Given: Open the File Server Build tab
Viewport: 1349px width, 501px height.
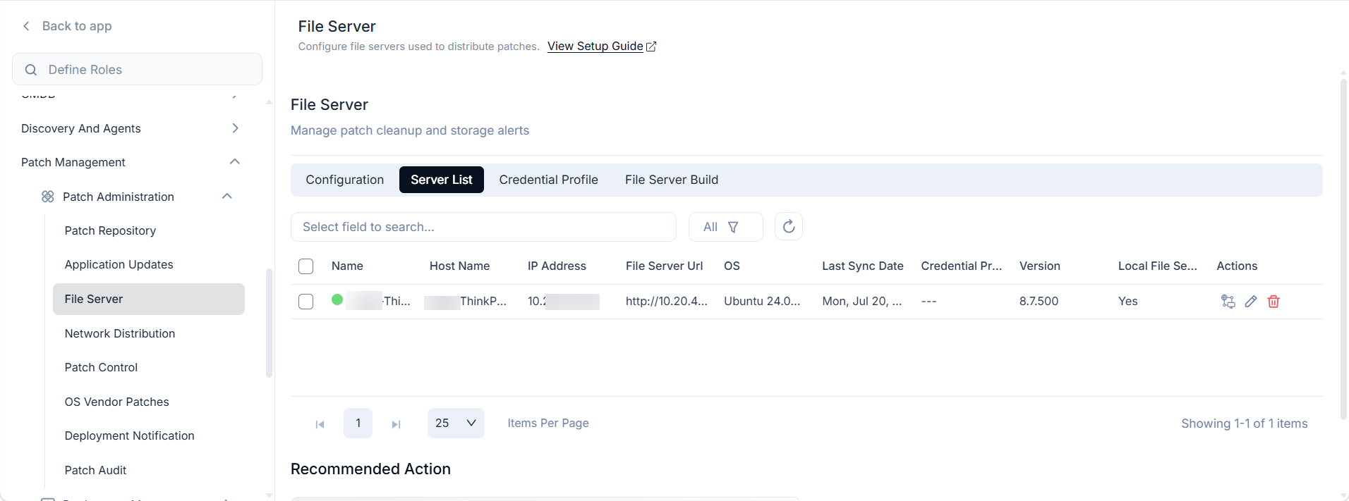Looking at the screenshot, I should [672, 180].
